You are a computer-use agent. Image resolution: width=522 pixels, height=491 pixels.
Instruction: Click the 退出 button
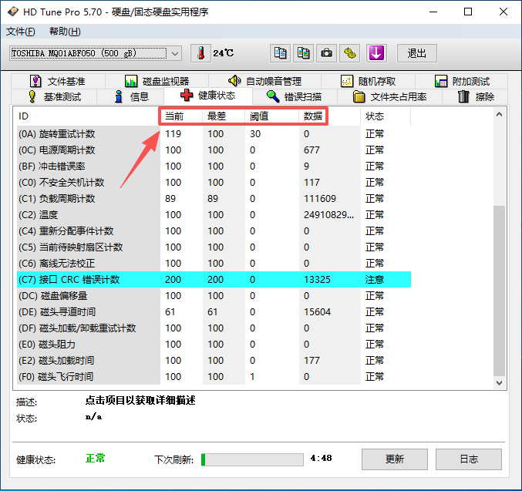click(x=417, y=53)
